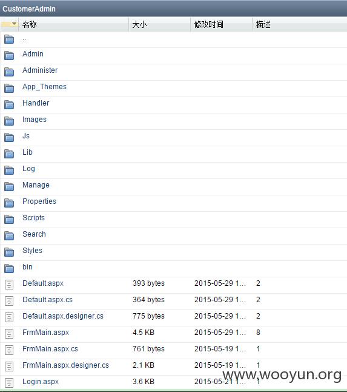Image resolution: width=347 pixels, height=392 pixels.
Task: Open the Styles folder name
Action: click(x=32, y=251)
